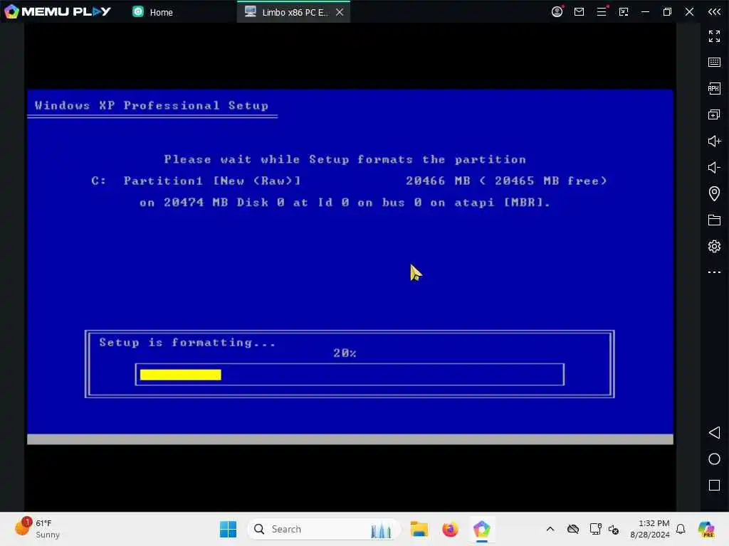The image size is (729, 546).
Task: Click the cloud sync tray icon
Action: 573,529
